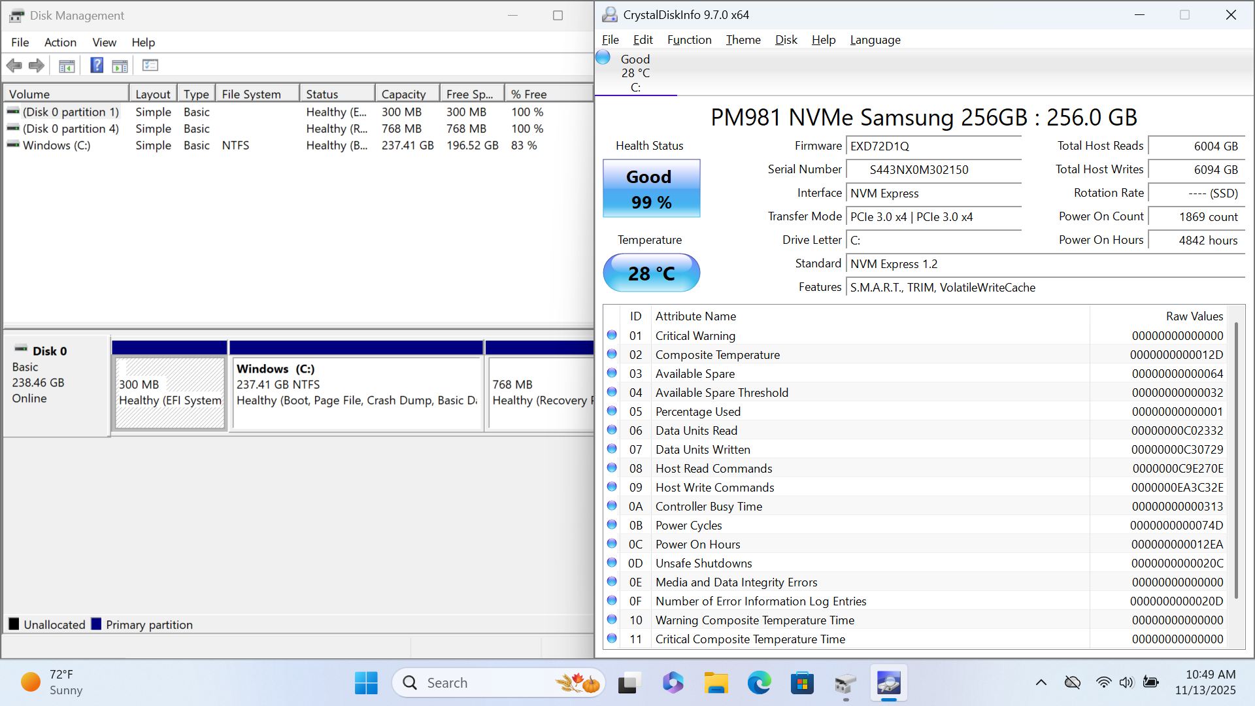Select the Good 28 °C disk C: indicator
Image resolution: width=1255 pixels, height=706 pixels.
[x=635, y=73]
